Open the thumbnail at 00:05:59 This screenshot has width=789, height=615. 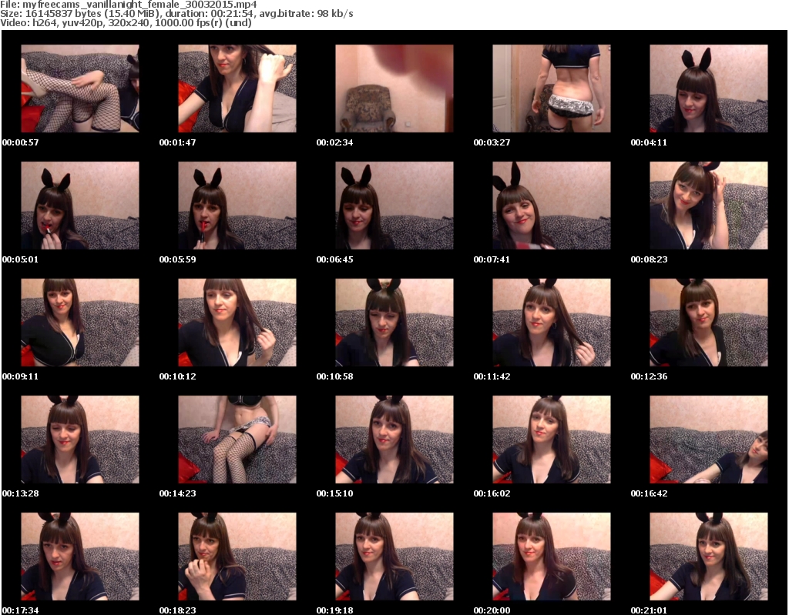tap(237, 206)
